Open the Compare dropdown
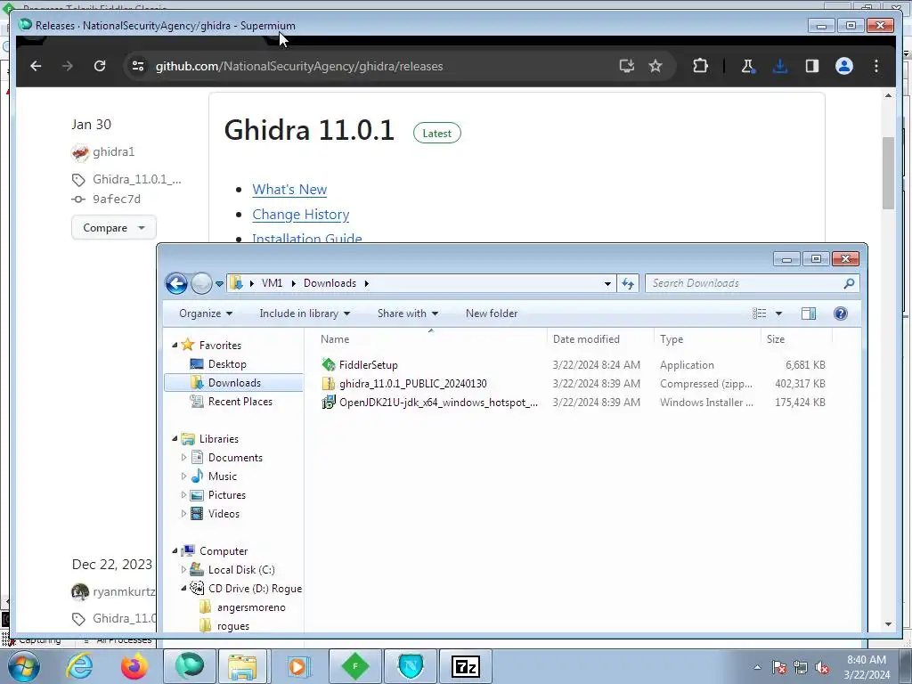This screenshot has height=684, width=912. click(114, 227)
